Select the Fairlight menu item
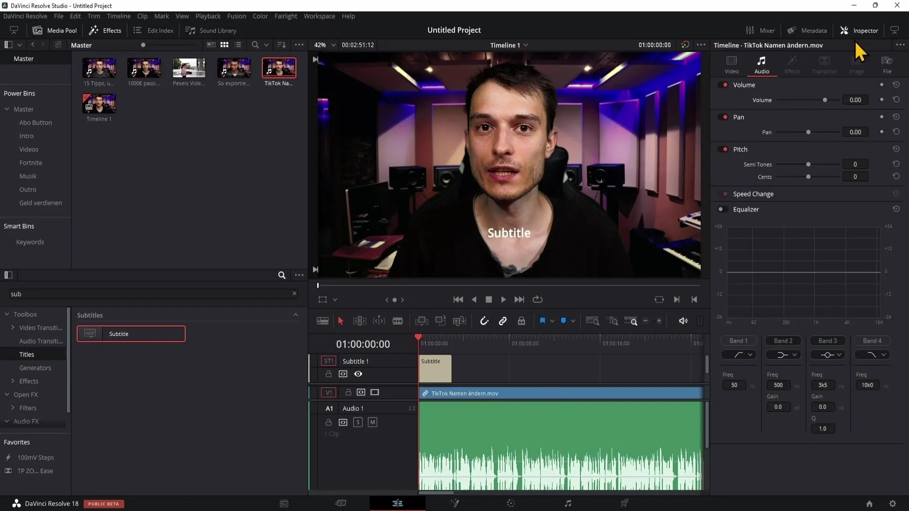The width and height of the screenshot is (909, 511). click(x=286, y=16)
